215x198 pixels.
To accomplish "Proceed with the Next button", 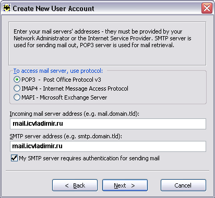I will pos(125,185).
